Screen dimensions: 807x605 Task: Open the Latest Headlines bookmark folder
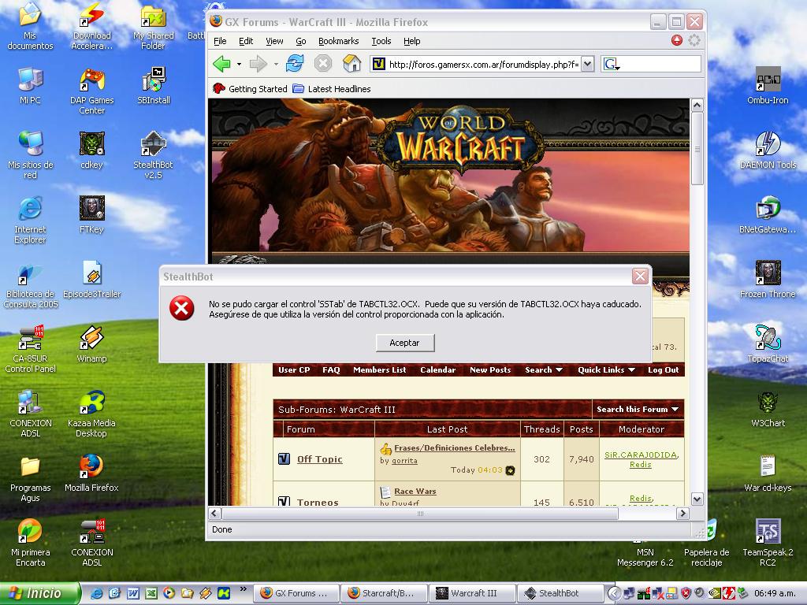tap(332, 88)
